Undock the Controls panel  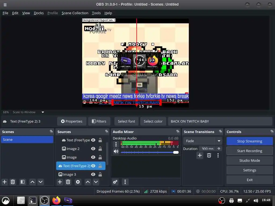(x=272, y=131)
